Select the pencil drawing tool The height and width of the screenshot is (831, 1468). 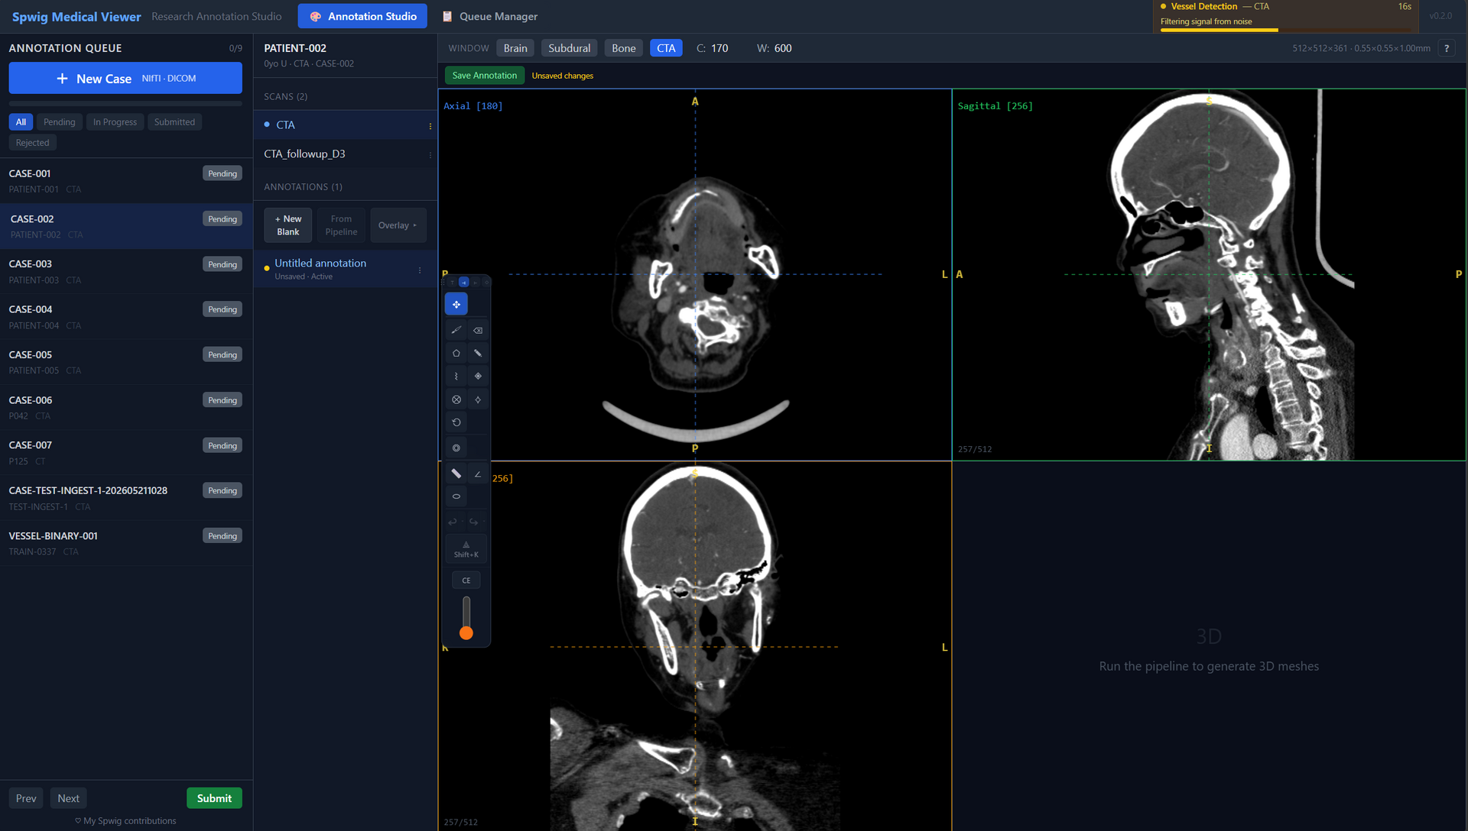[478, 353]
